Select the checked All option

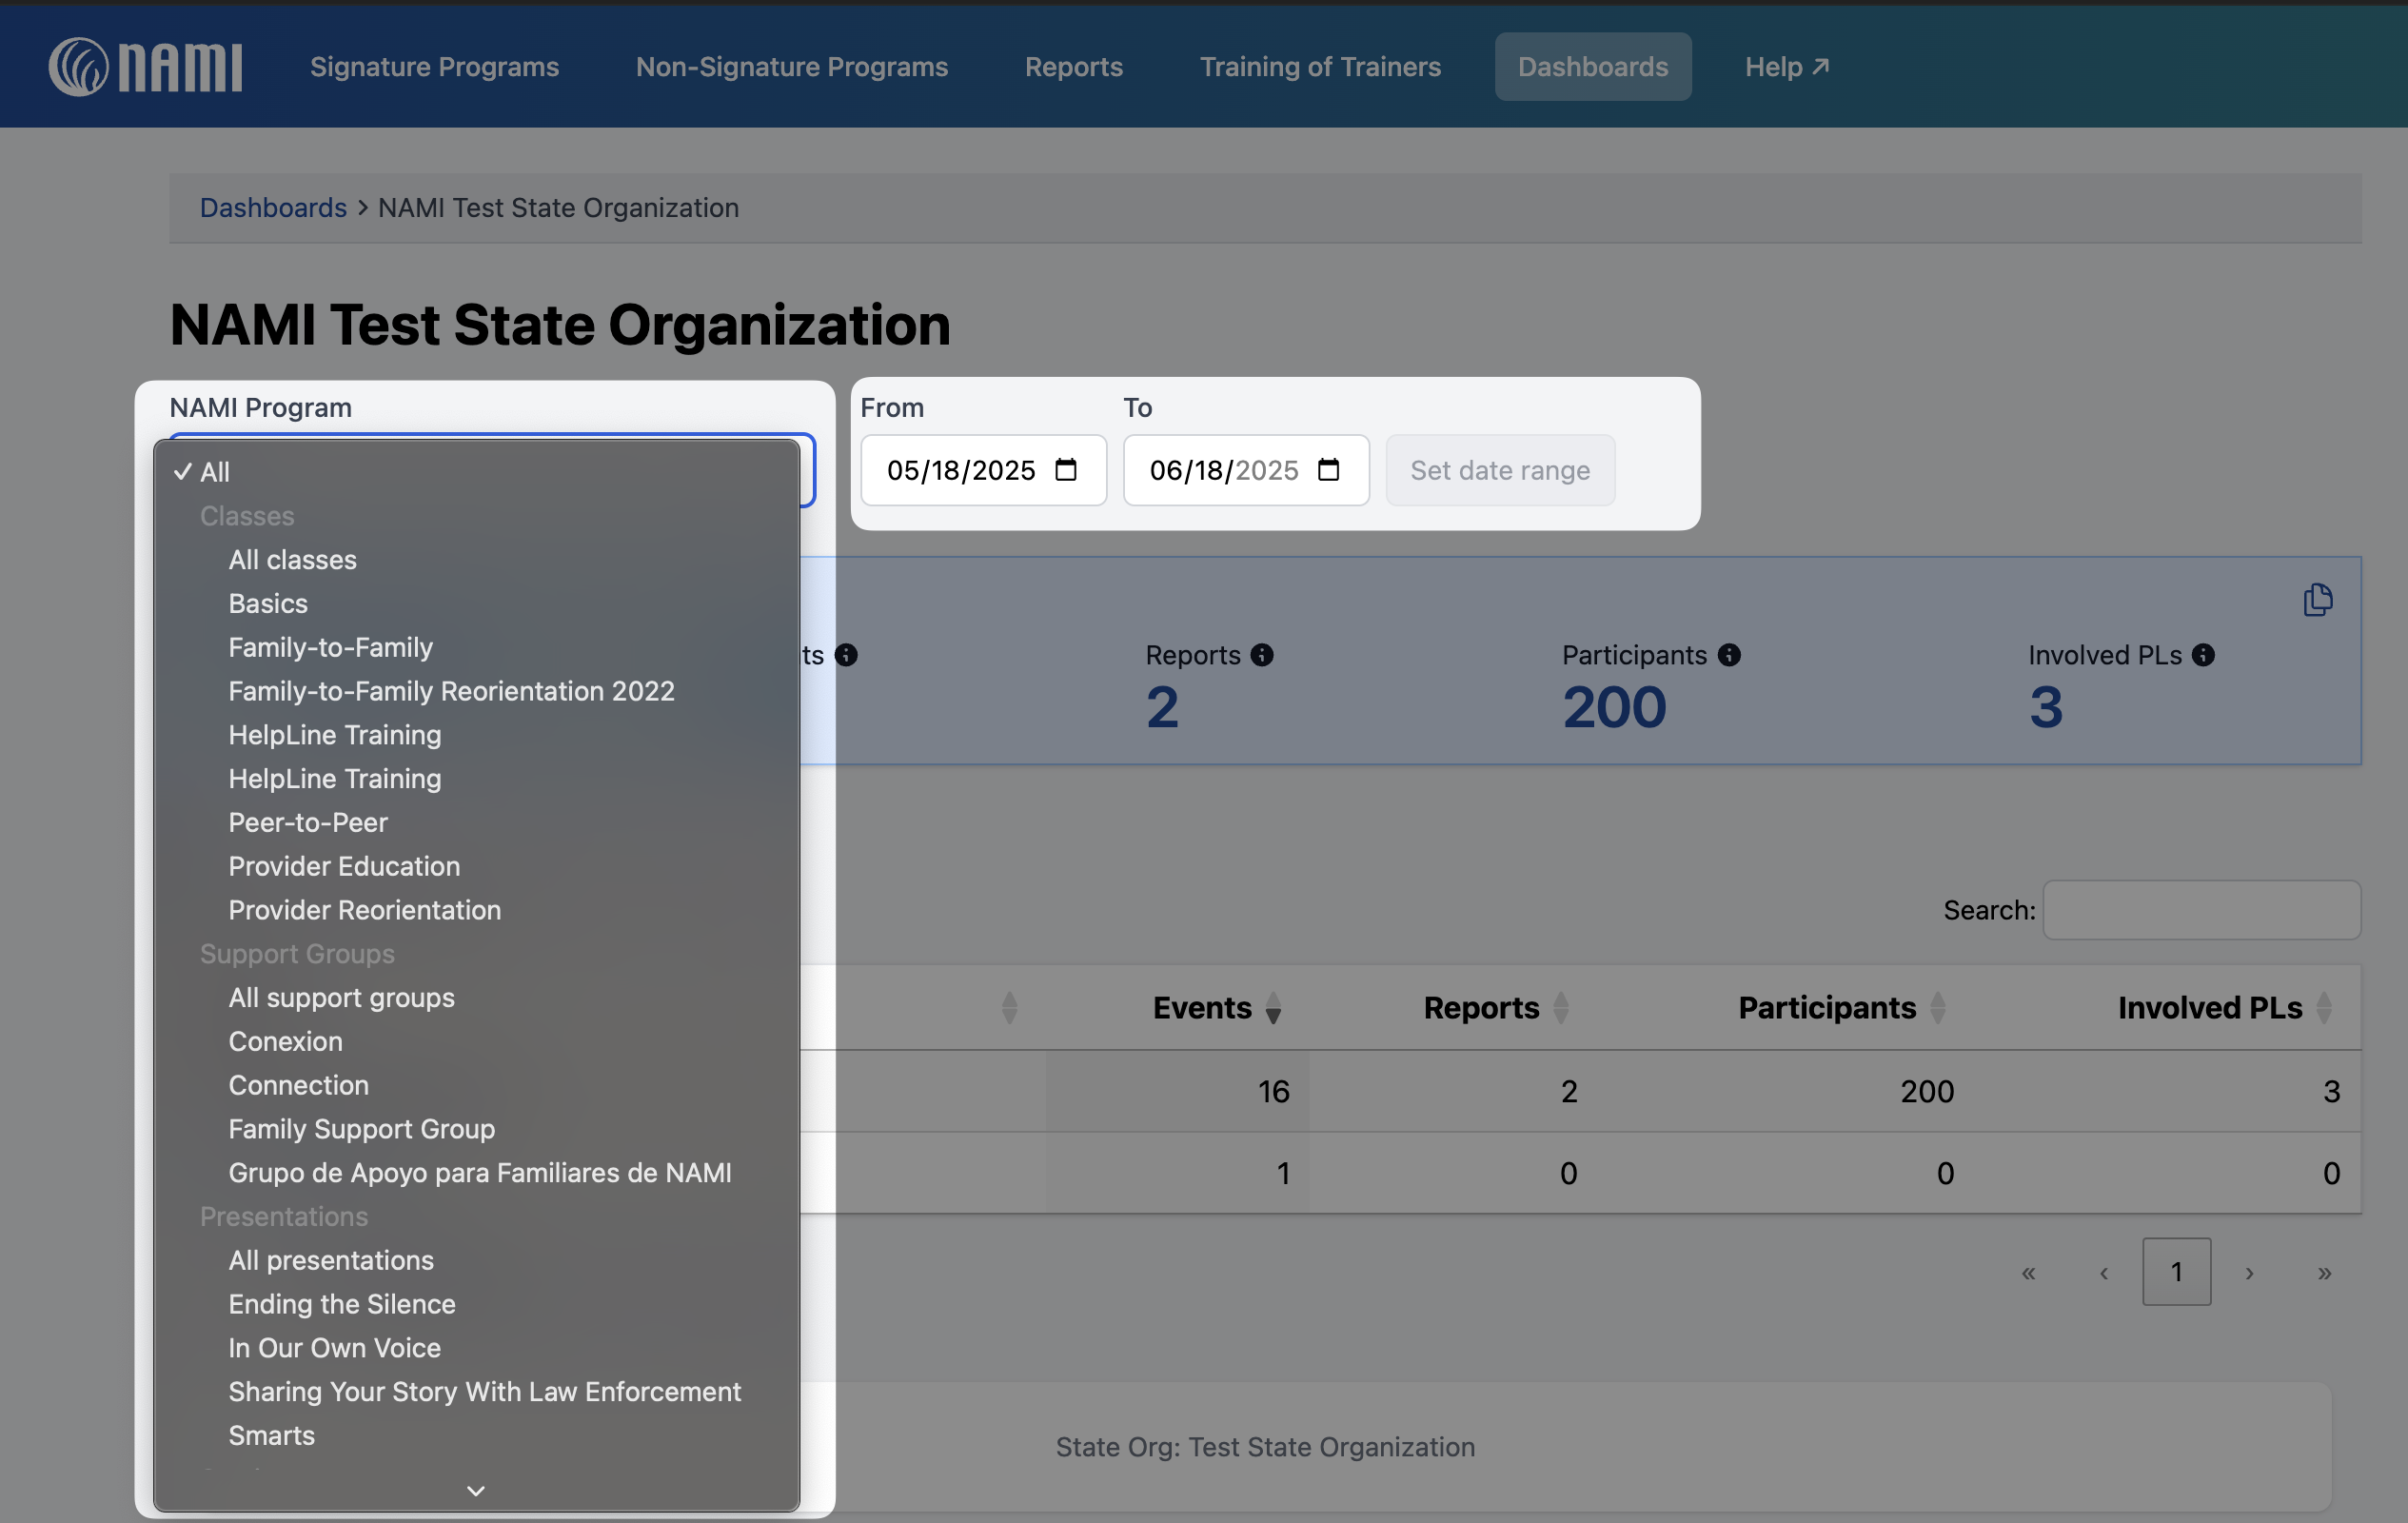pos(476,472)
